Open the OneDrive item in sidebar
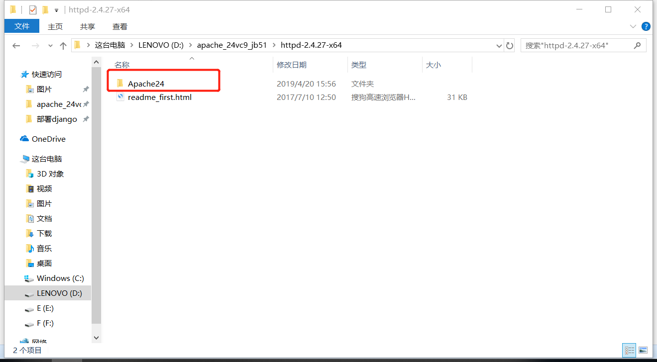Screen dimensions: 657x362 [49, 139]
